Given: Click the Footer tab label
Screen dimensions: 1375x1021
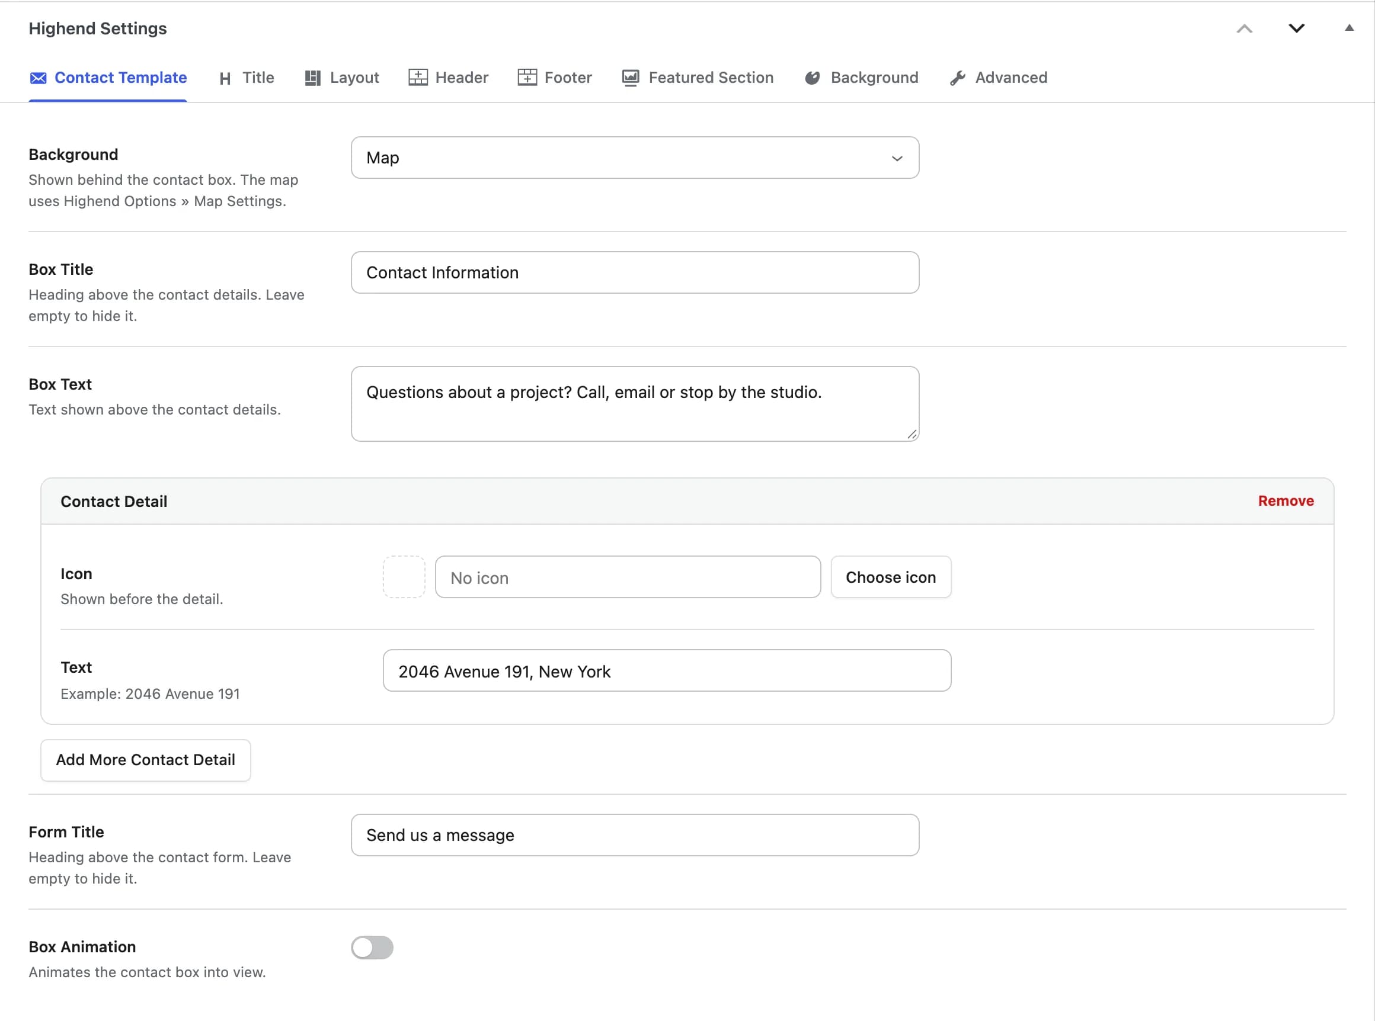Looking at the screenshot, I should (x=568, y=78).
